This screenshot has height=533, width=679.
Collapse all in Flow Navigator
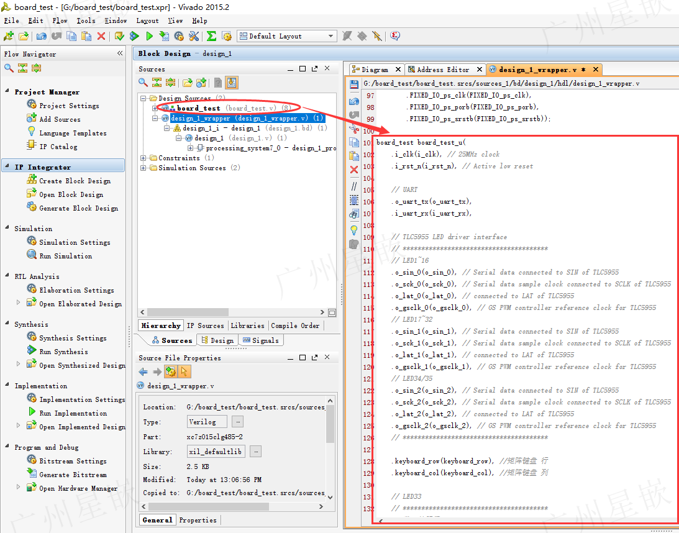(22, 68)
